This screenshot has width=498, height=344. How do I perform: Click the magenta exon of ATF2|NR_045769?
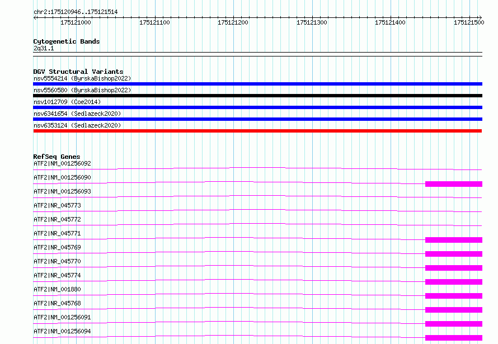(454, 254)
